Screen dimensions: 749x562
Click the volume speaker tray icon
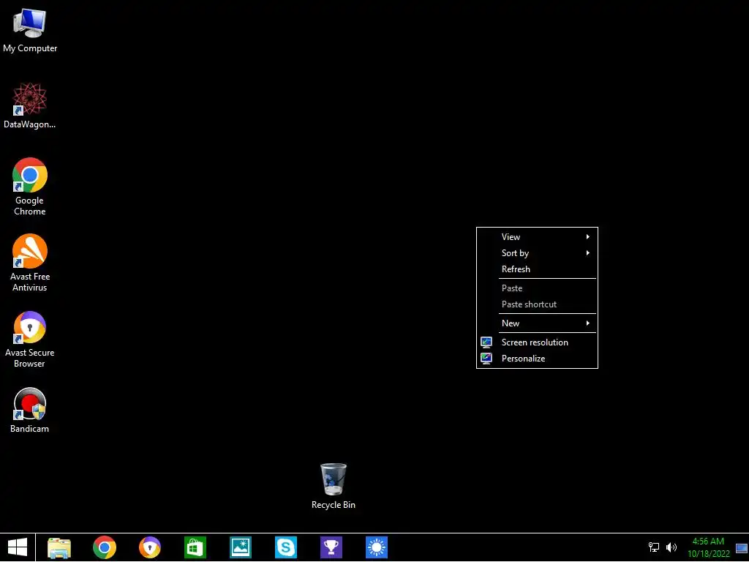click(x=671, y=547)
